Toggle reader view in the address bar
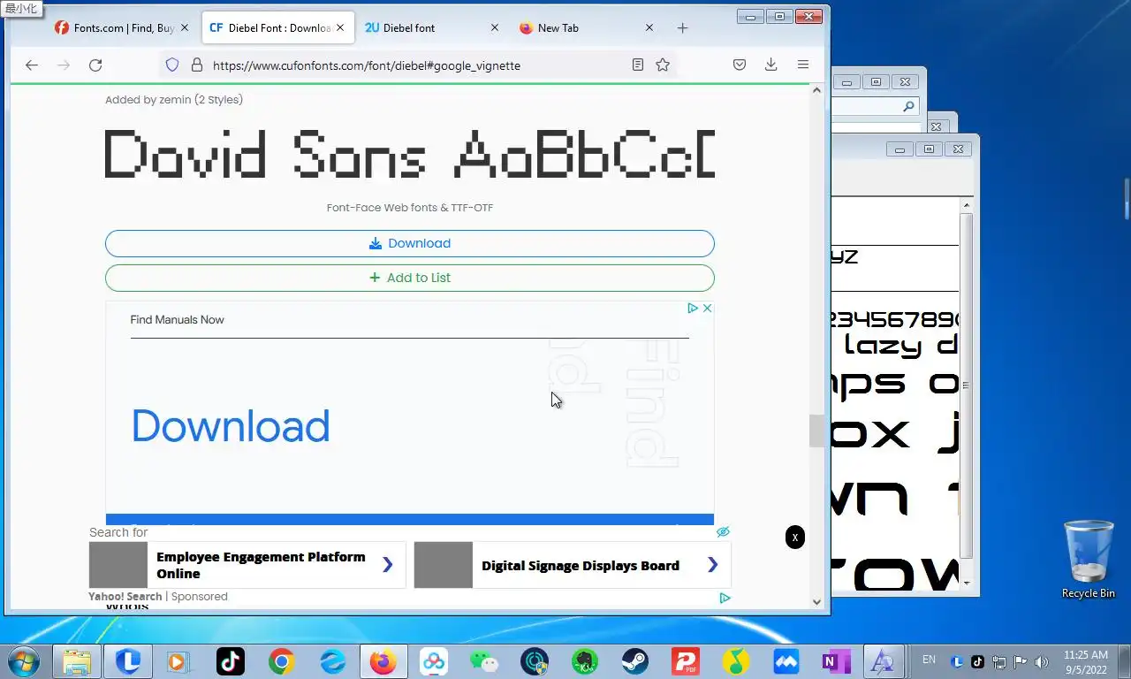The height and width of the screenshot is (679, 1131). 638,65
